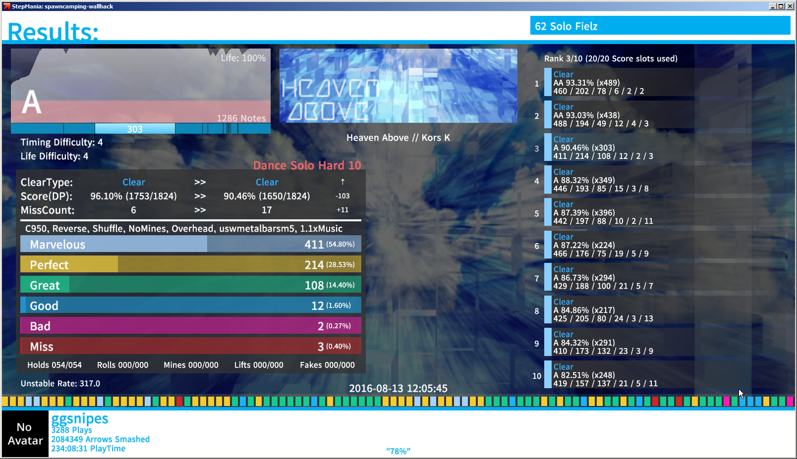Click the Unstable Rate value text
The height and width of the screenshot is (459, 797).
tap(60, 383)
